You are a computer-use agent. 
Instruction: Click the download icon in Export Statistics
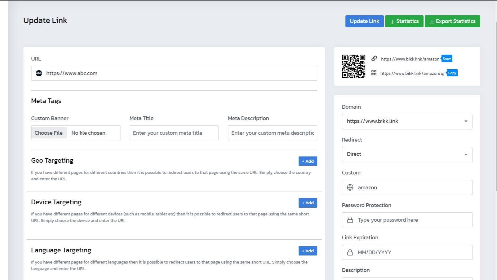(432, 21)
